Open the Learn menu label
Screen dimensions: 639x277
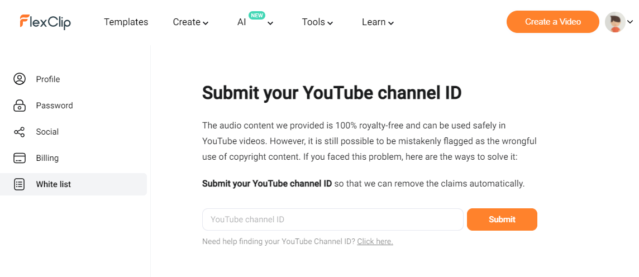(374, 22)
